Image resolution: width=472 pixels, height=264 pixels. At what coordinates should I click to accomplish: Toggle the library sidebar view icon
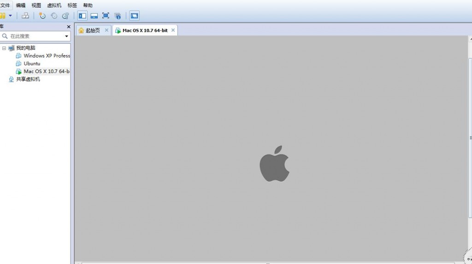83,16
